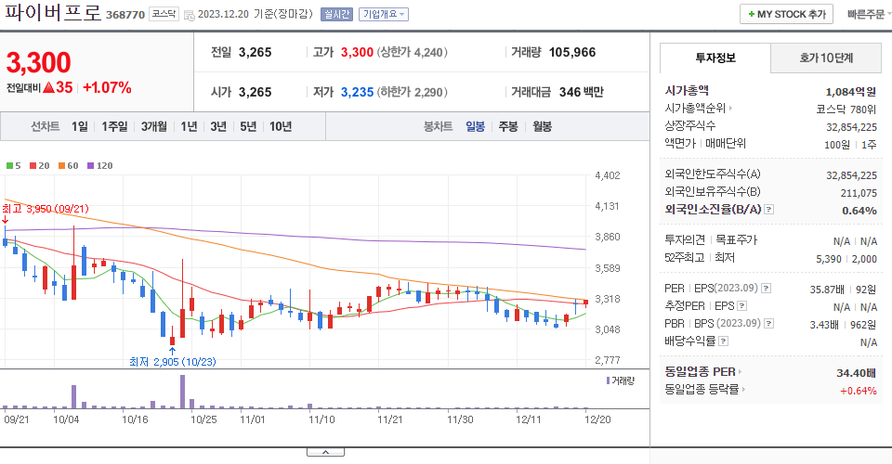Screen dimensions: 892x464
Task: Switch to the 투자정보 tab
Action: click(715, 58)
